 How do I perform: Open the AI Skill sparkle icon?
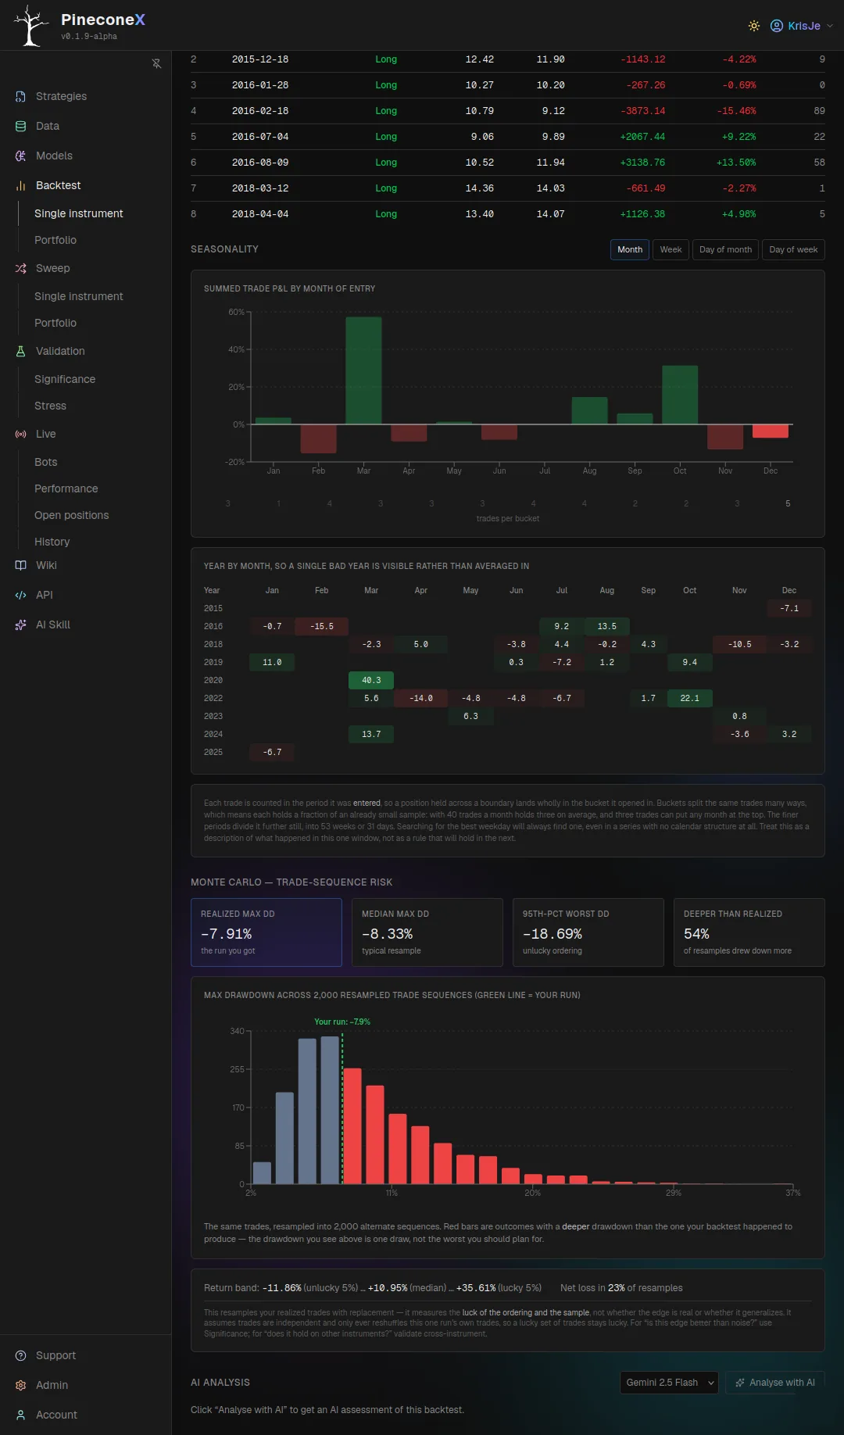(x=21, y=624)
